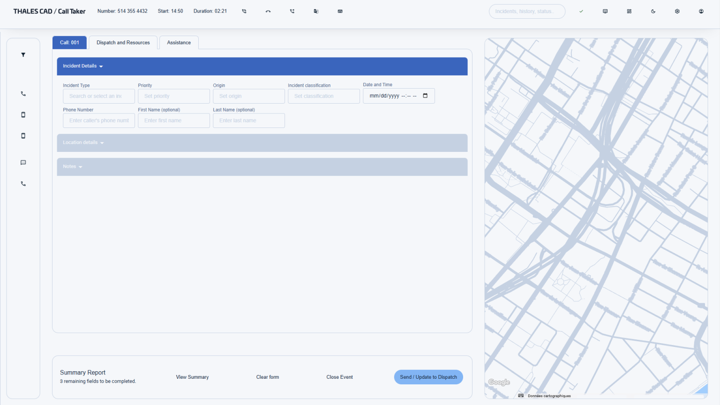The height and width of the screenshot is (405, 720).
Task: Open the grid apps icon in header
Action: pos(629,11)
